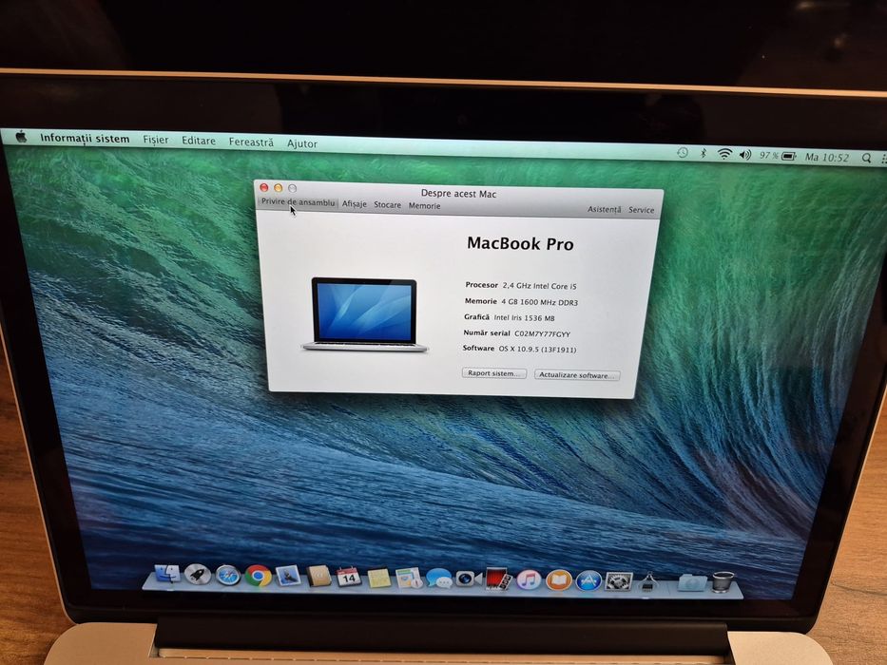Click serial number C02M7Y77FGYY
This screenshot has width=887, height=665.
543,333
